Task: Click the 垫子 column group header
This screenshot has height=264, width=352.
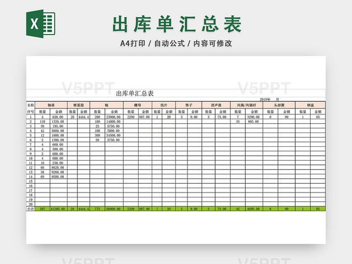Action: 189,105
